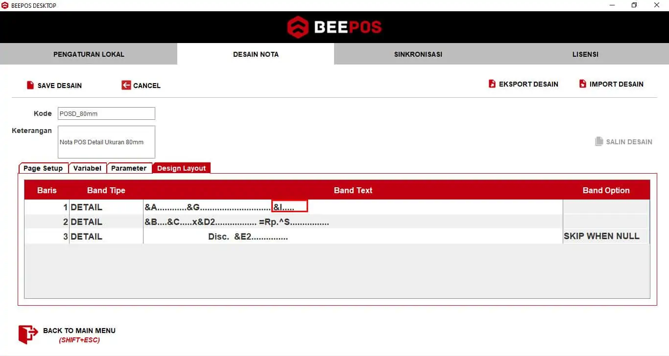Click SAVE DESAIN button label
The width and height of the screenshot is (669, 356).
60,86
